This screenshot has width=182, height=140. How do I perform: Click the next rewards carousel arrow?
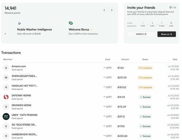(x=112, y=10)
